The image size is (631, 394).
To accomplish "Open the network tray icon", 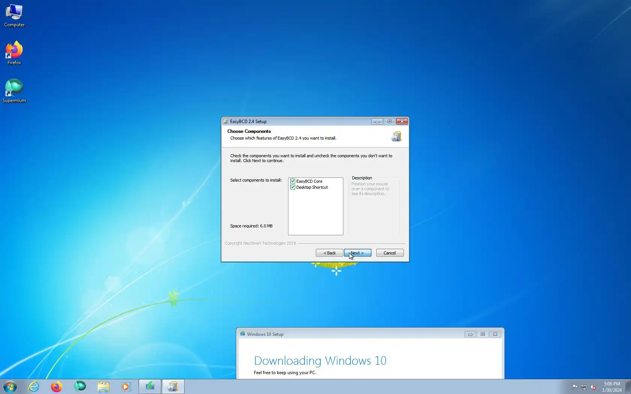I will [x=584, y=387].
